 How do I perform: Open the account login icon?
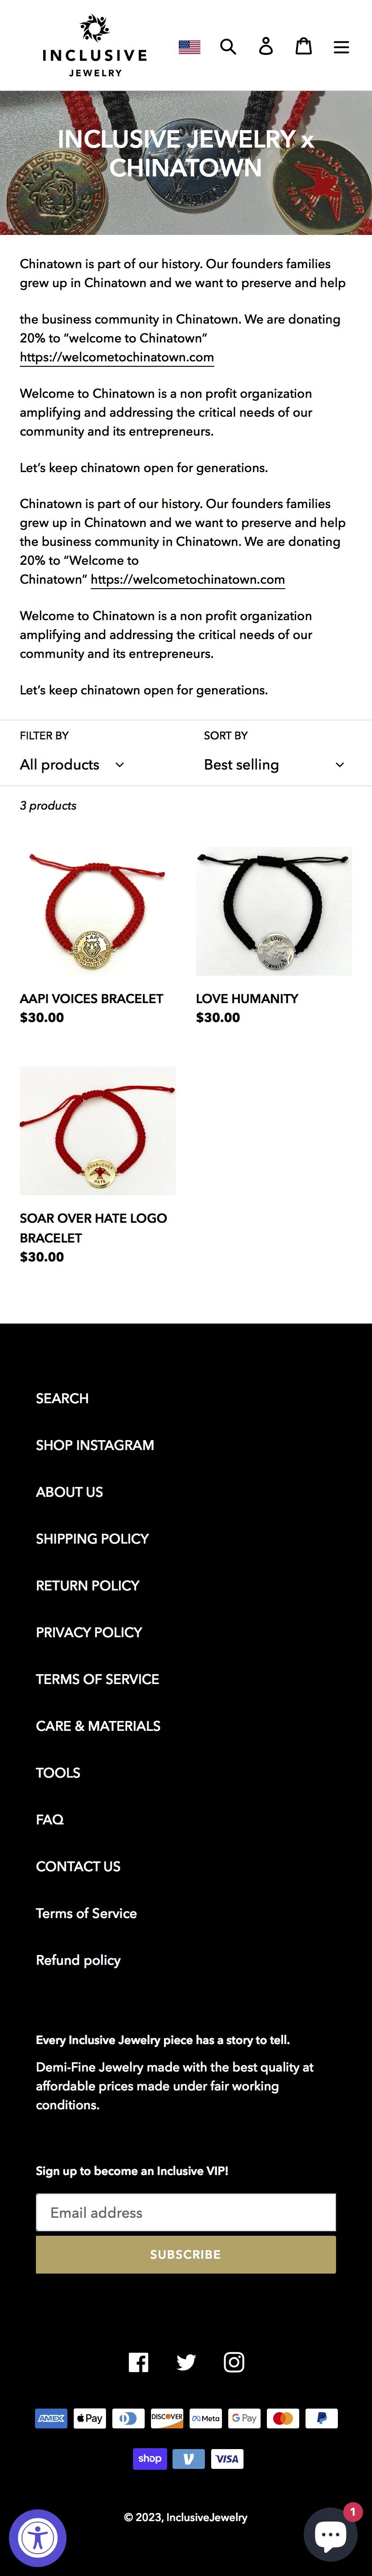tap(266, 46)
